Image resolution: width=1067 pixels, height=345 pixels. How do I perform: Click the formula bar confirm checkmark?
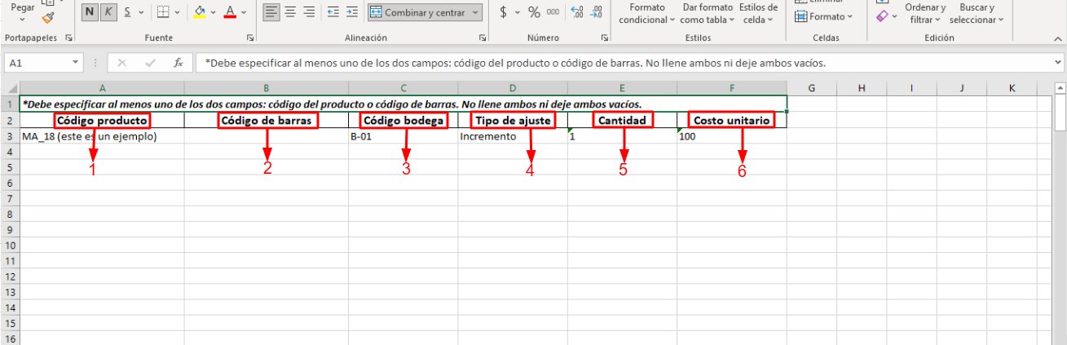point(149,63)
